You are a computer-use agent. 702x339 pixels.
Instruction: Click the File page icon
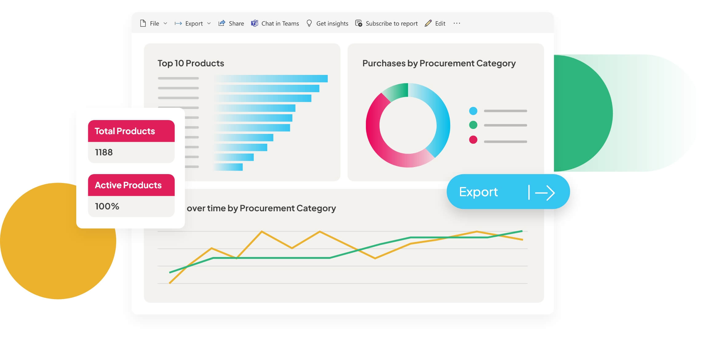(x=143, y=23)
